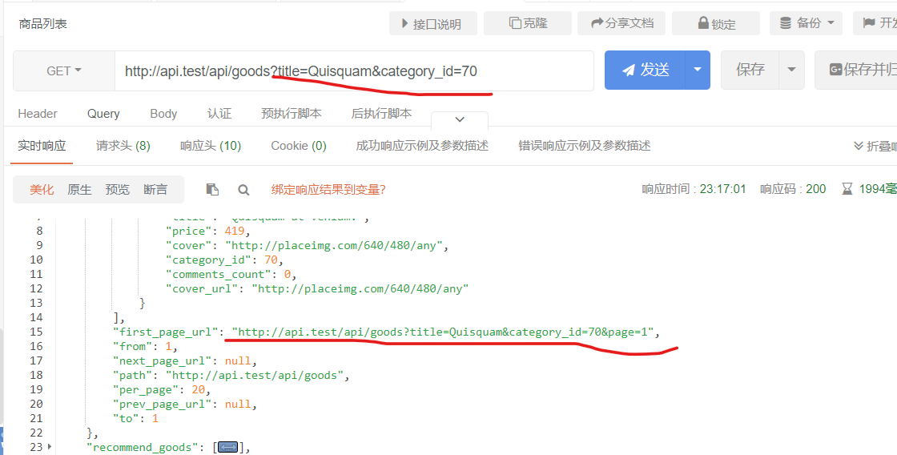Select the 请求头 (8) tab

[x=123, y=145]
